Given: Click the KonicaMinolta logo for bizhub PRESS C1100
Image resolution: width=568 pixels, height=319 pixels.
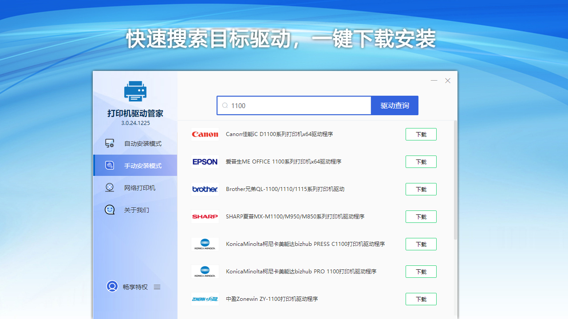Looking at the screenshot, I should [205, 244].
